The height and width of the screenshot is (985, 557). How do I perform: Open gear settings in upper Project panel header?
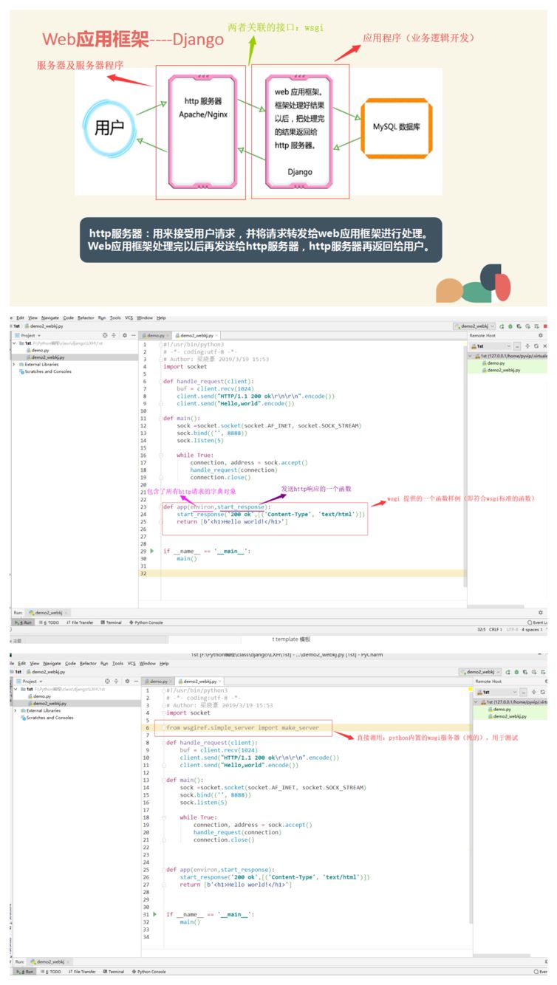124,335
